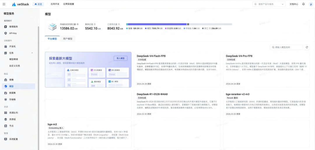Click the veStack logo
The height and width of the screenshot is (150, 315).
click(x=20, y=4)
